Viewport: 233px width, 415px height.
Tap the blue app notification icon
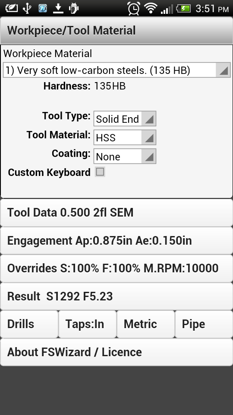pos(43,8)
